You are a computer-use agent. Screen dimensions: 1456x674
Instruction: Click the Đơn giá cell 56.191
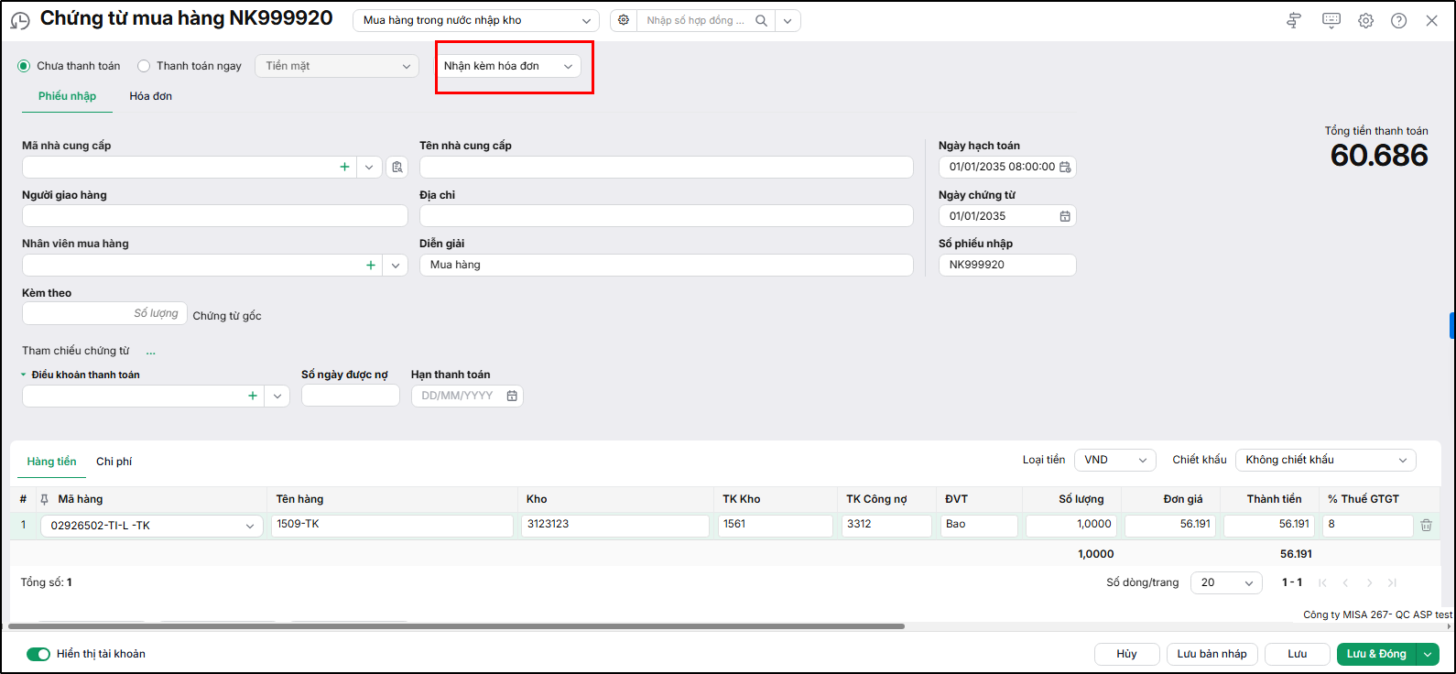1170,525
